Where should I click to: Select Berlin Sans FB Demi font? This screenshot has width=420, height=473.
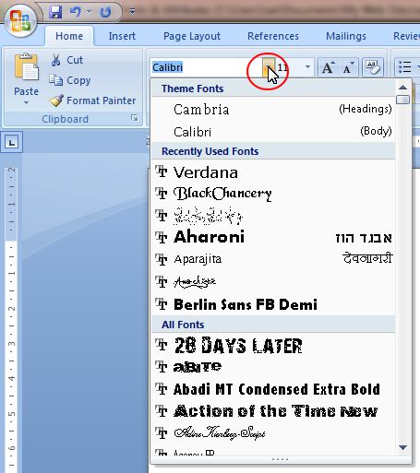[273, 304]
